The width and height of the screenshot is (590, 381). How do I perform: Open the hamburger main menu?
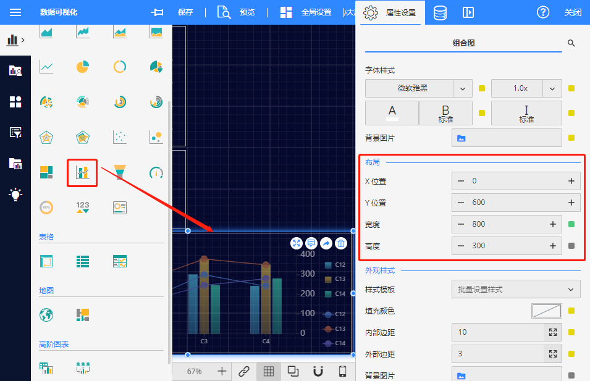[15, 12]
